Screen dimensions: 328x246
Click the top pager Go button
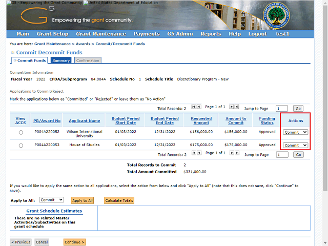coord(298,109)
